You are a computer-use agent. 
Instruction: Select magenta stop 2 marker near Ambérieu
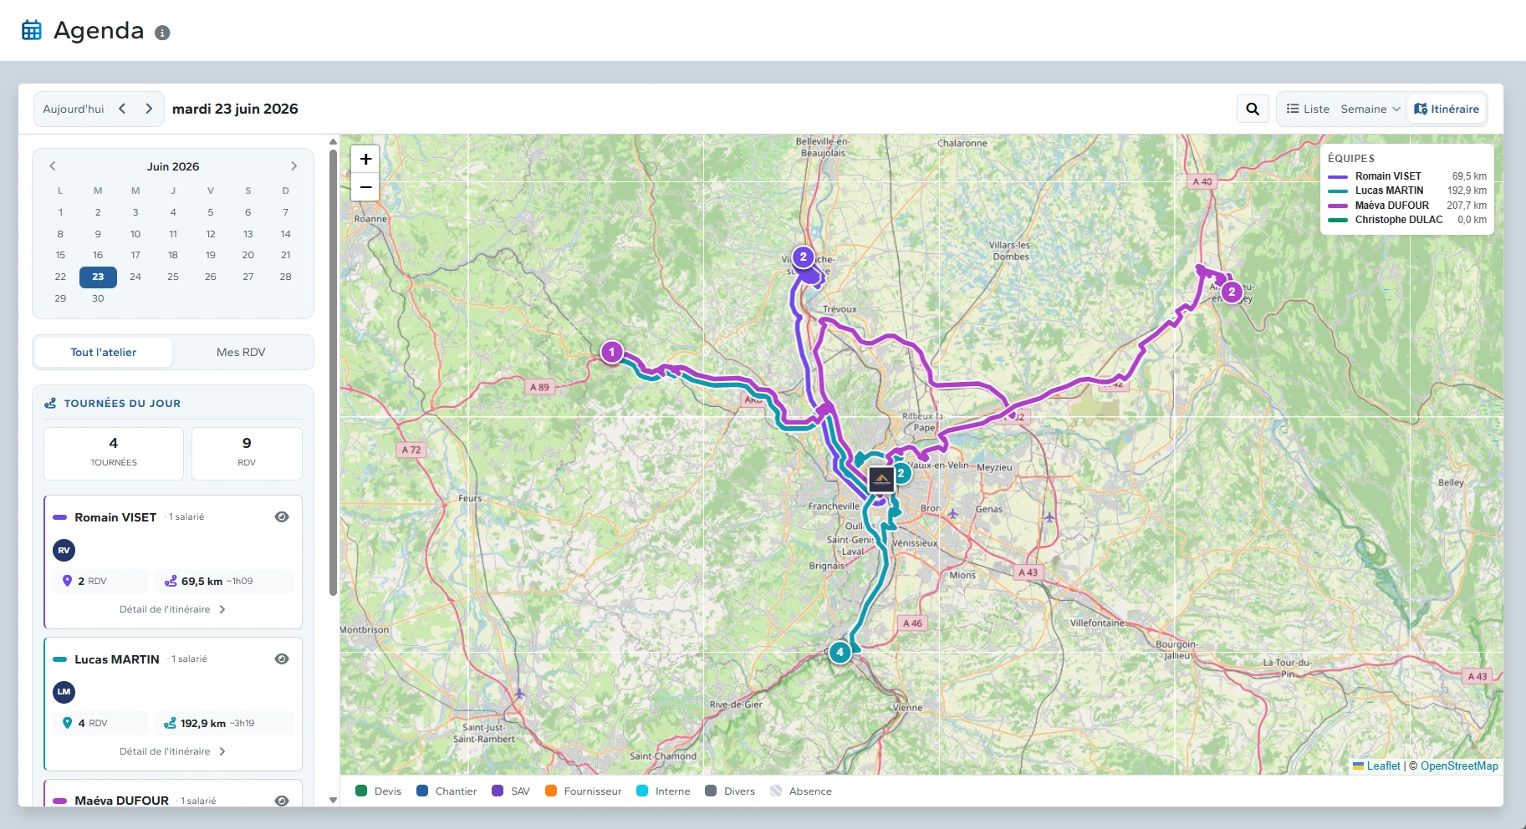coord(1231,292)
